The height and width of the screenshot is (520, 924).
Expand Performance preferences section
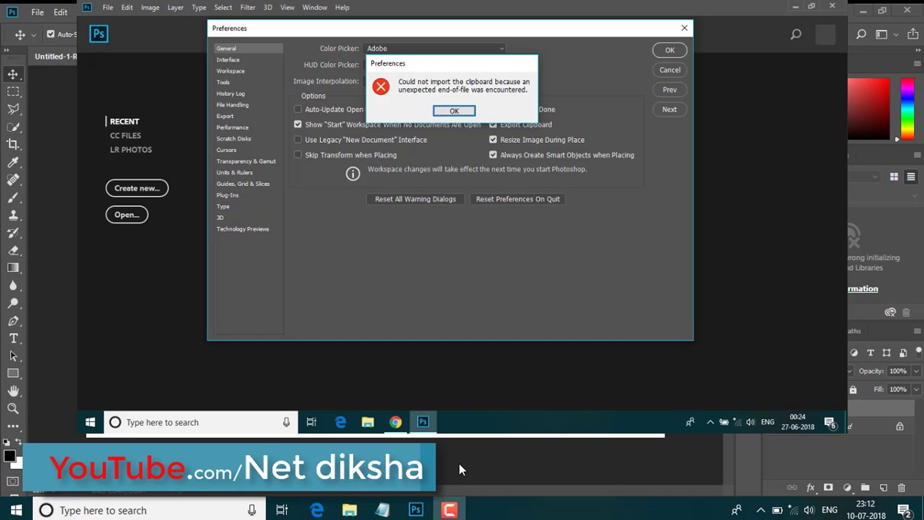[x=232, y=127]
